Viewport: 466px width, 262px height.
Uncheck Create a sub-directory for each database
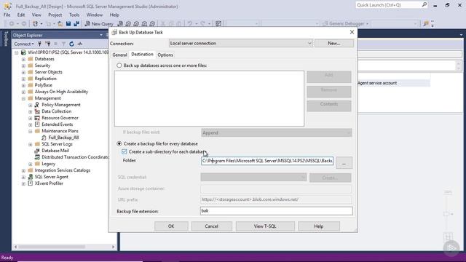click(x=125, y=152)
